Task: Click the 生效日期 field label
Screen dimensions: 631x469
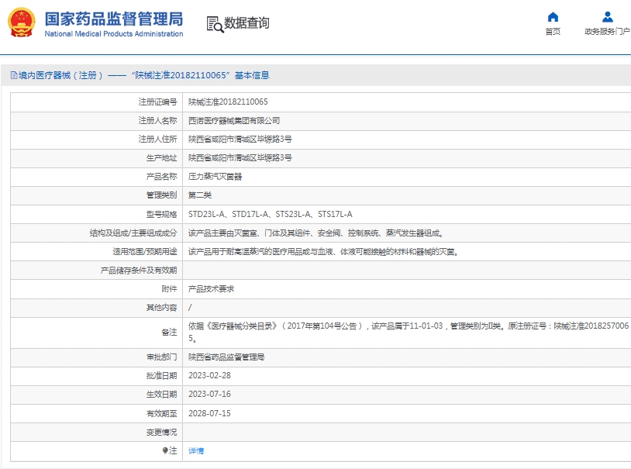Action: 161,394
